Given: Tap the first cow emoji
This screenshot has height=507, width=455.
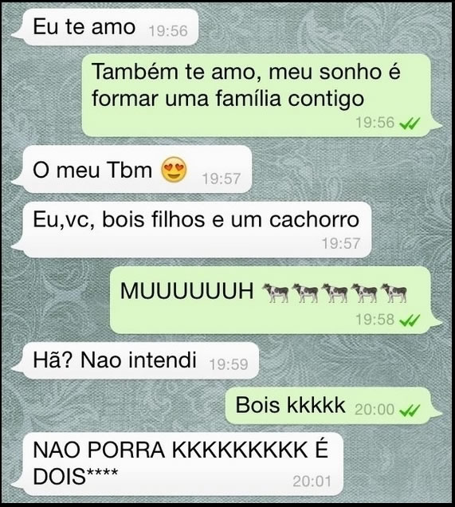Looking at the screenshot, I should (x=275, y=293).
